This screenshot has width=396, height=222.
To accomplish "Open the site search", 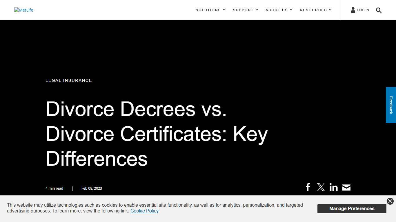I will [x=379, y=10].
